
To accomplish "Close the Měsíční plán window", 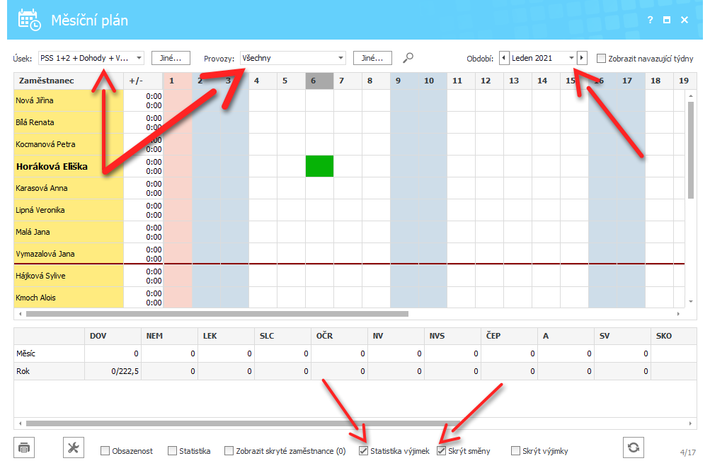I will pos(685,20).
